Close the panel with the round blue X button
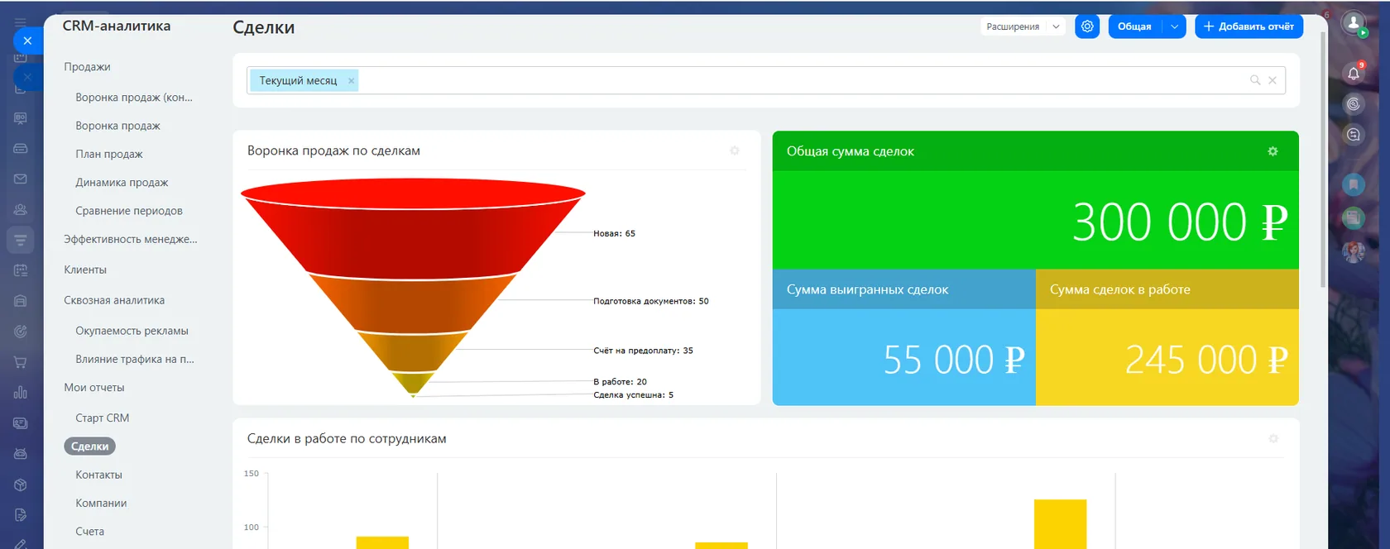Viewport: 1390px width, 549px height. (x=27, y=40)
